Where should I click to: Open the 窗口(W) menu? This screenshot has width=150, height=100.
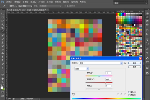(x=74, y=2)
